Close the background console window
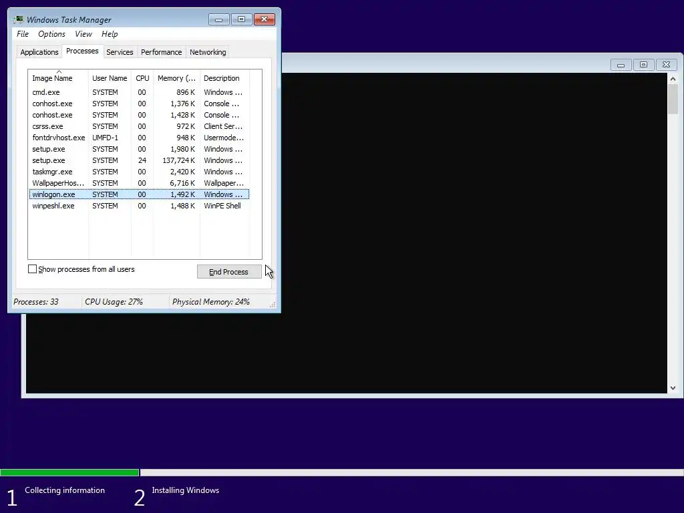This screenshot has height=513, width=684. click(x=666, y=65)
